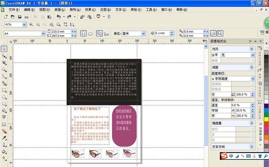Open the 41% zoom level dropdown
269x167 pixels.
tap(24, 25)
